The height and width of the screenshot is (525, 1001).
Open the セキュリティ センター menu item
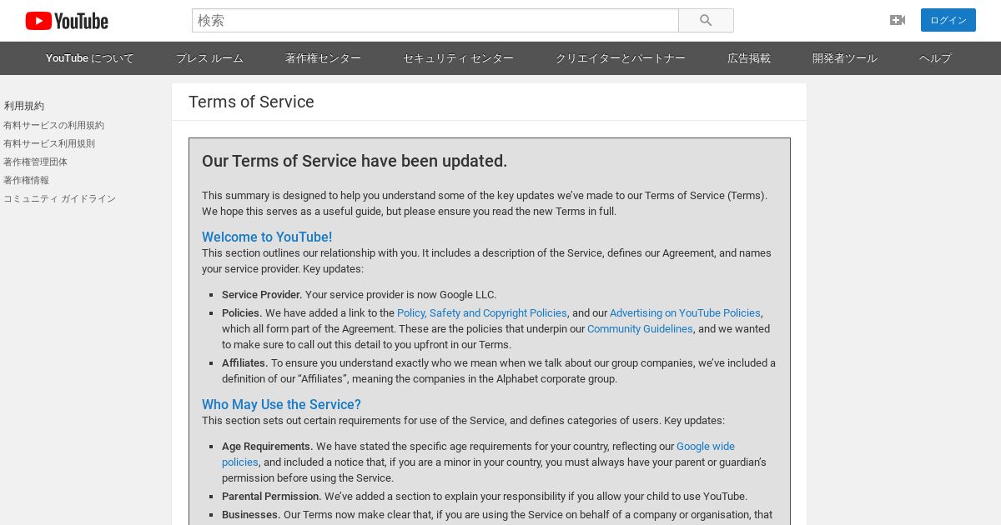pyautogui.click(x=458, y=58)
